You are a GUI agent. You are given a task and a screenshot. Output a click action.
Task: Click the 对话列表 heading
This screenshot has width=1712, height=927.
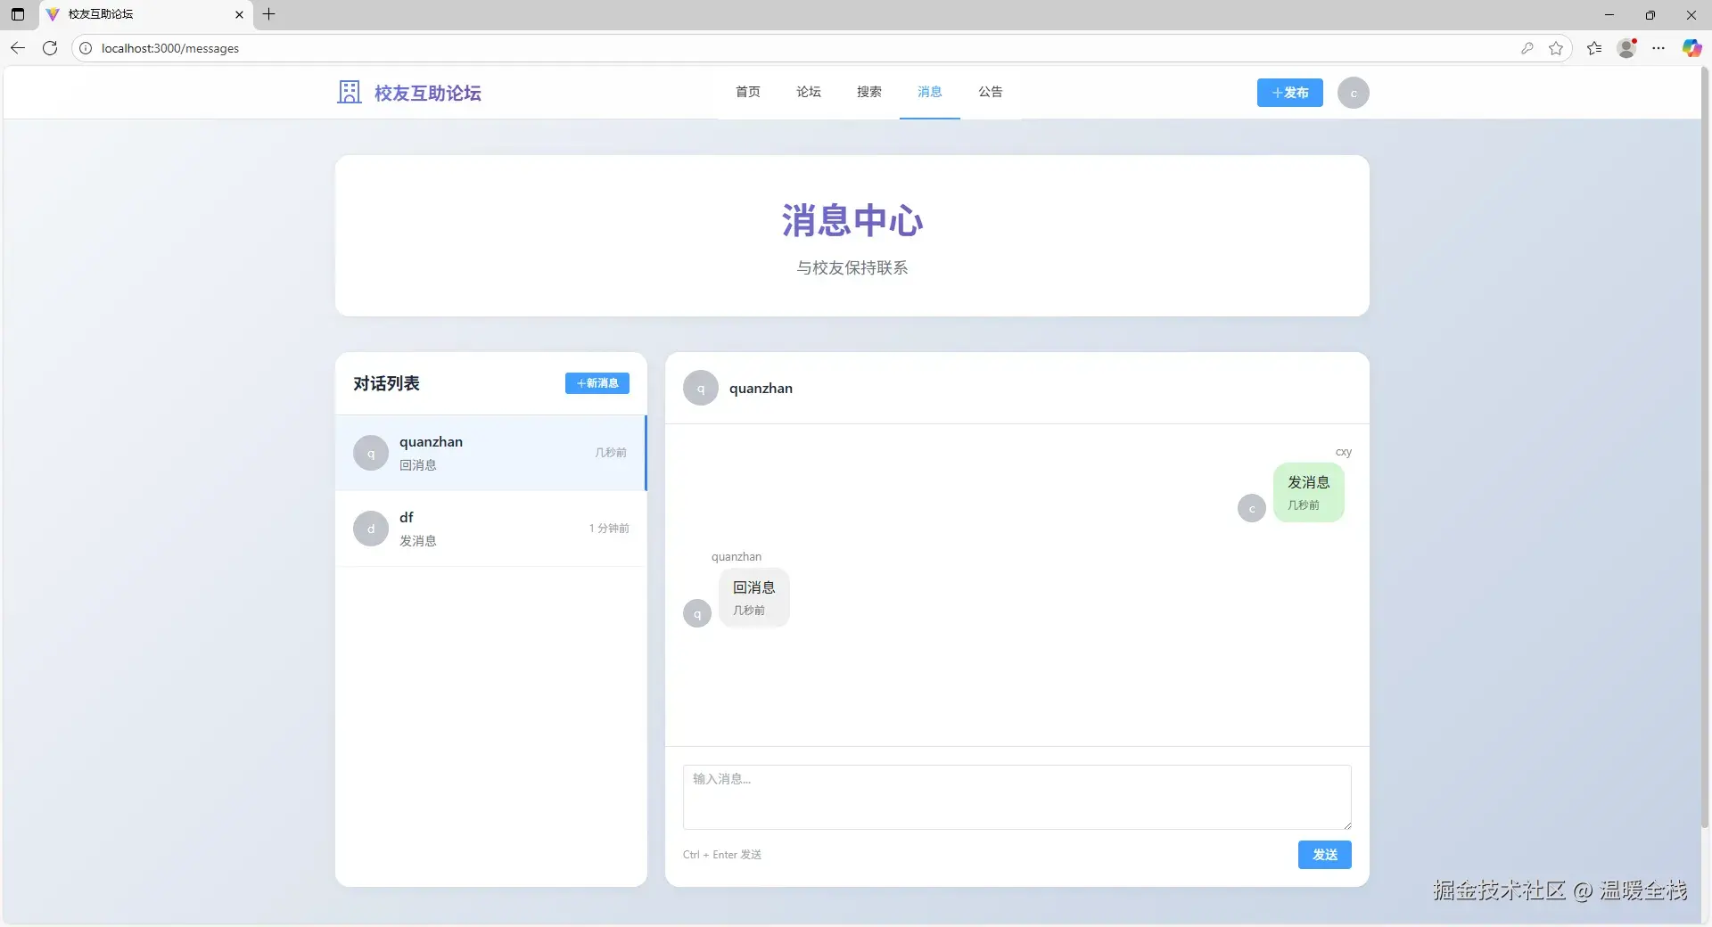click(386, 383)
